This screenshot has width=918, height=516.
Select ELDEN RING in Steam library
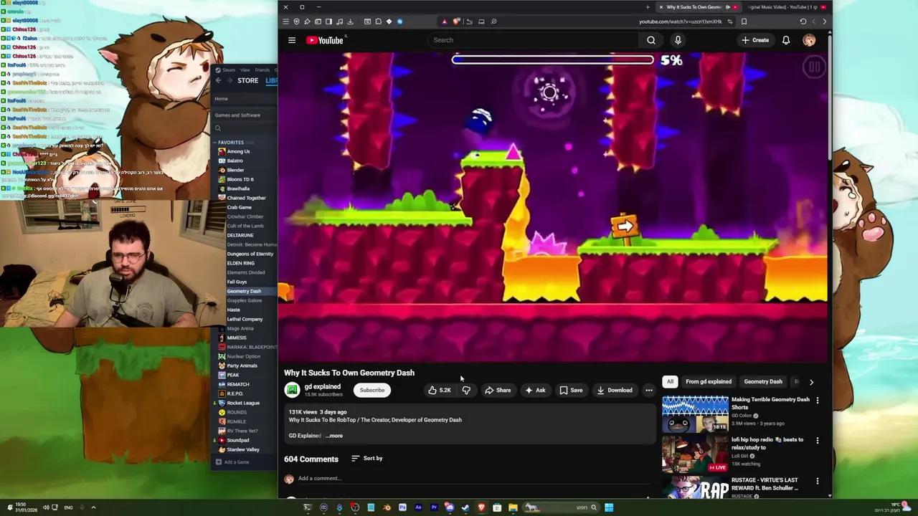tap(241, 263)
